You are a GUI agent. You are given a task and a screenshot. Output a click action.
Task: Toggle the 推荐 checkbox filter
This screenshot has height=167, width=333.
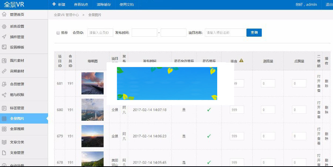(58, 33)
